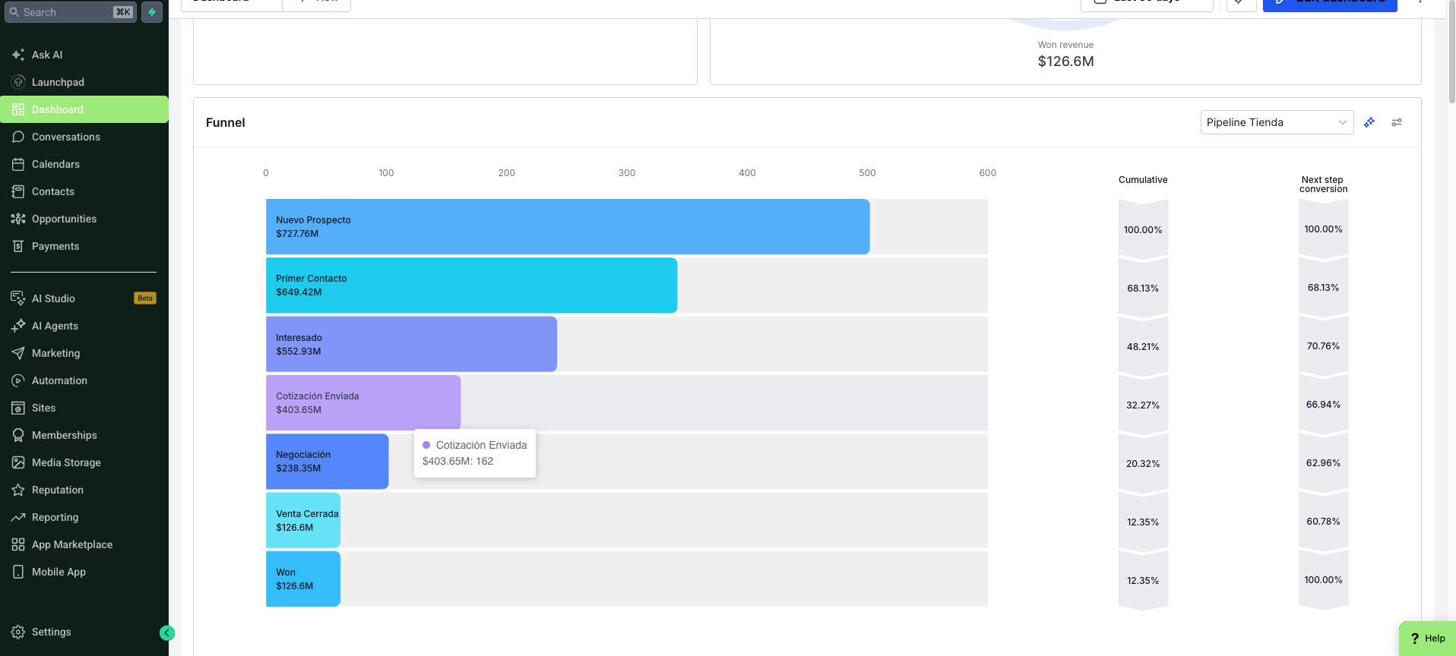Viewport: 1456px width, 656px height.
Task: Click the next step value 66.94%
Action: click(1323, 405)
